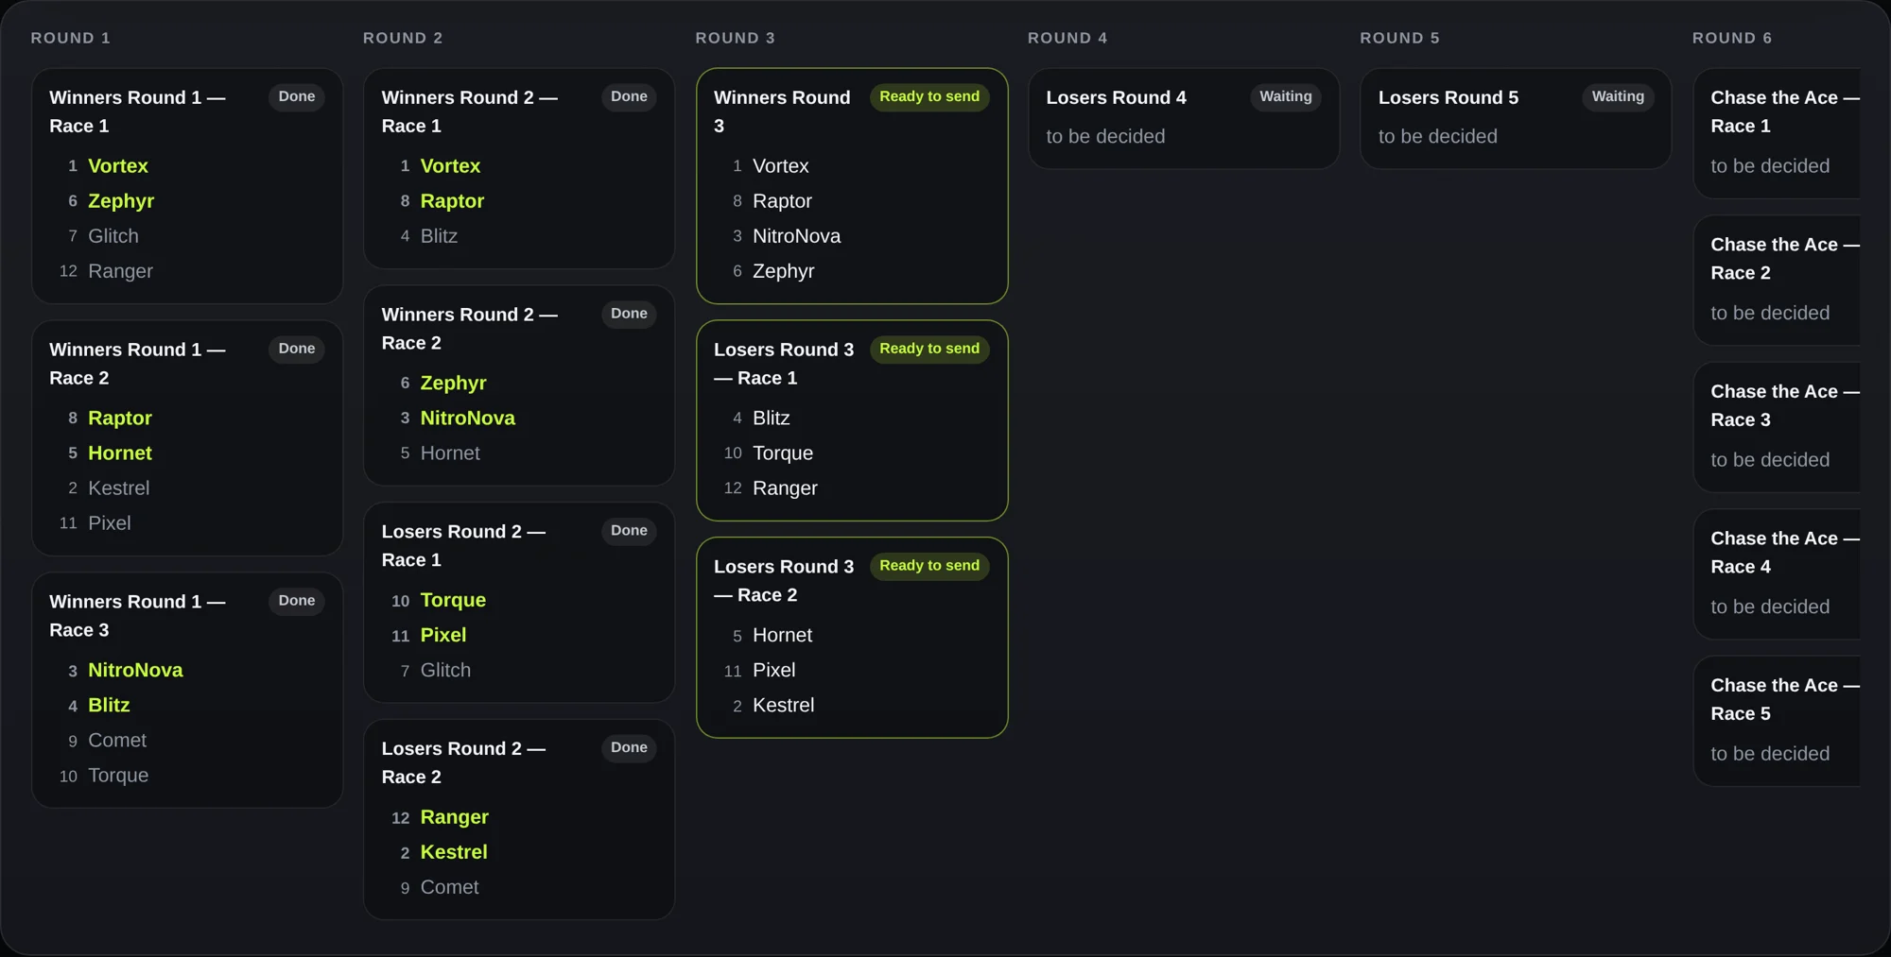This screenshot has width=1891, height=957.
Task: Select the Losers Round 4 card title
Action: coord(1116,97)
